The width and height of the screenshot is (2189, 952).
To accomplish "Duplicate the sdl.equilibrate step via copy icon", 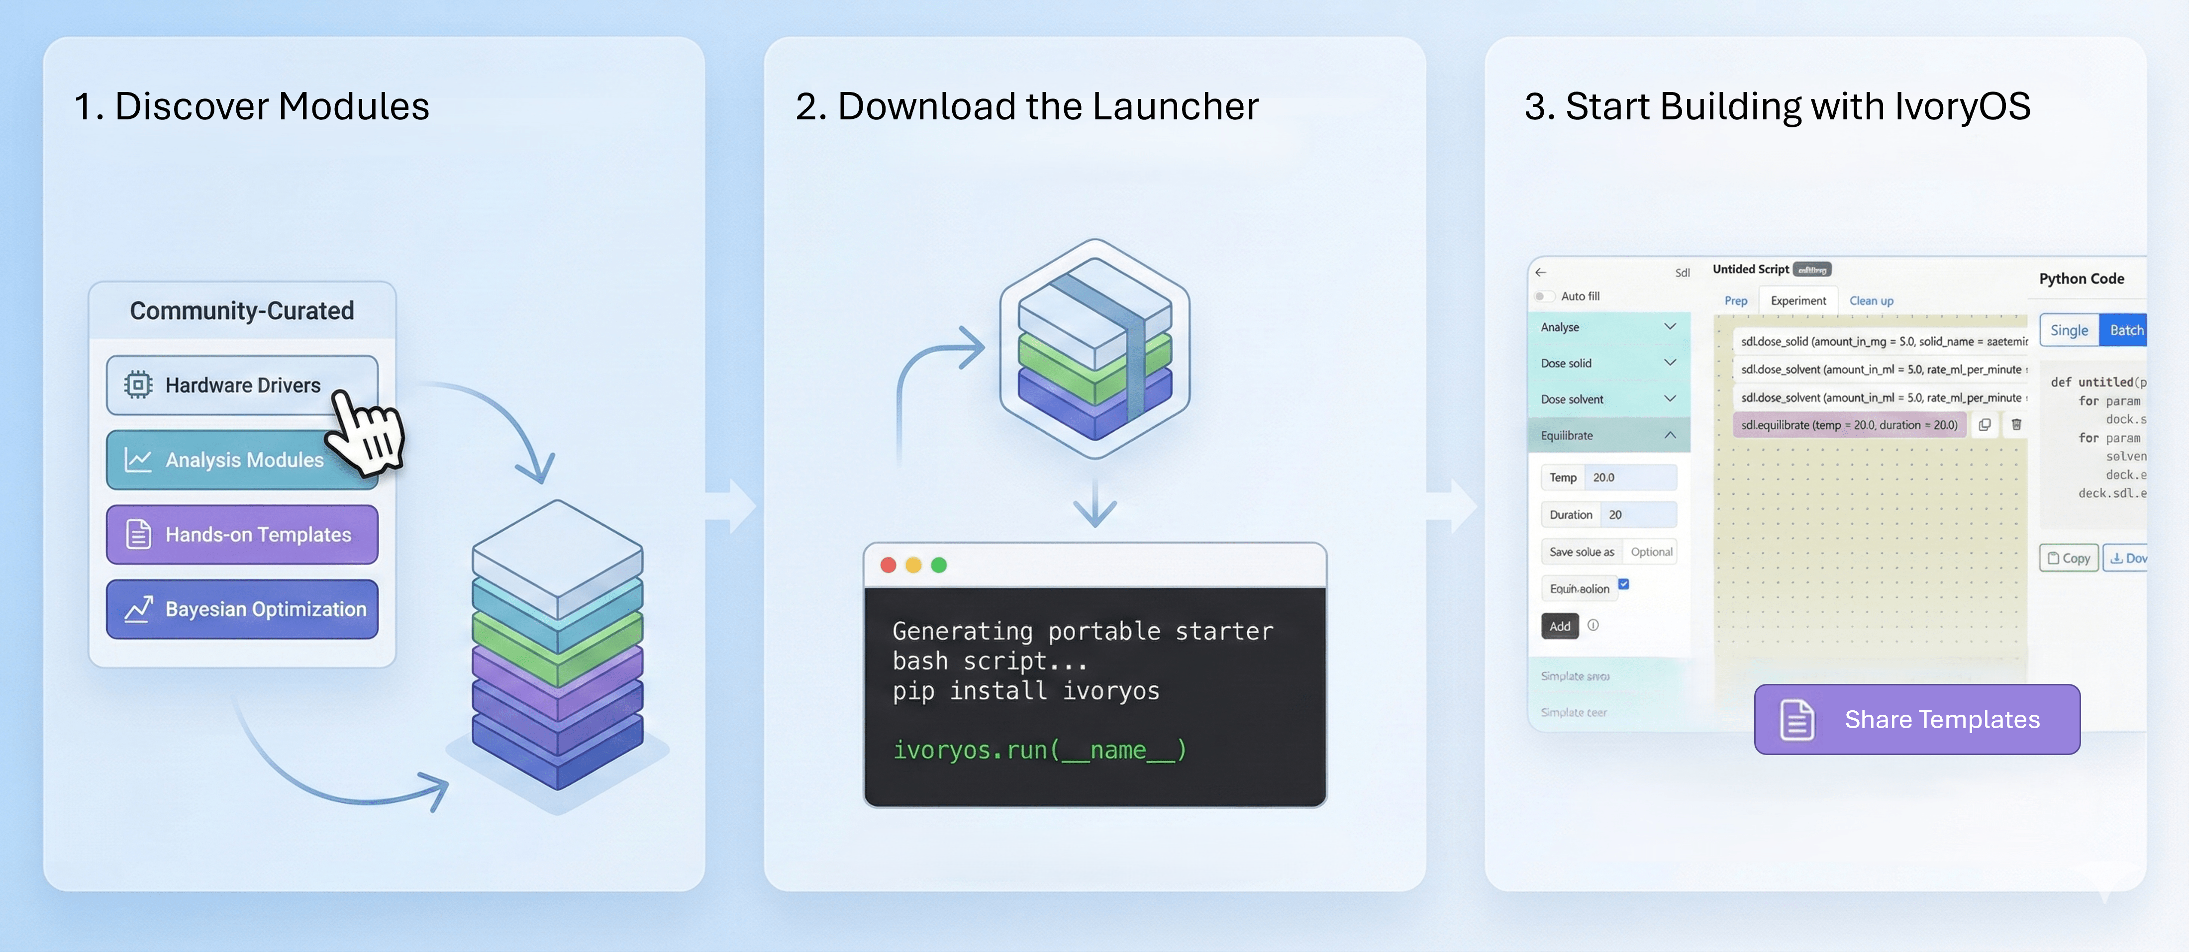I will tap(1984, 425).
